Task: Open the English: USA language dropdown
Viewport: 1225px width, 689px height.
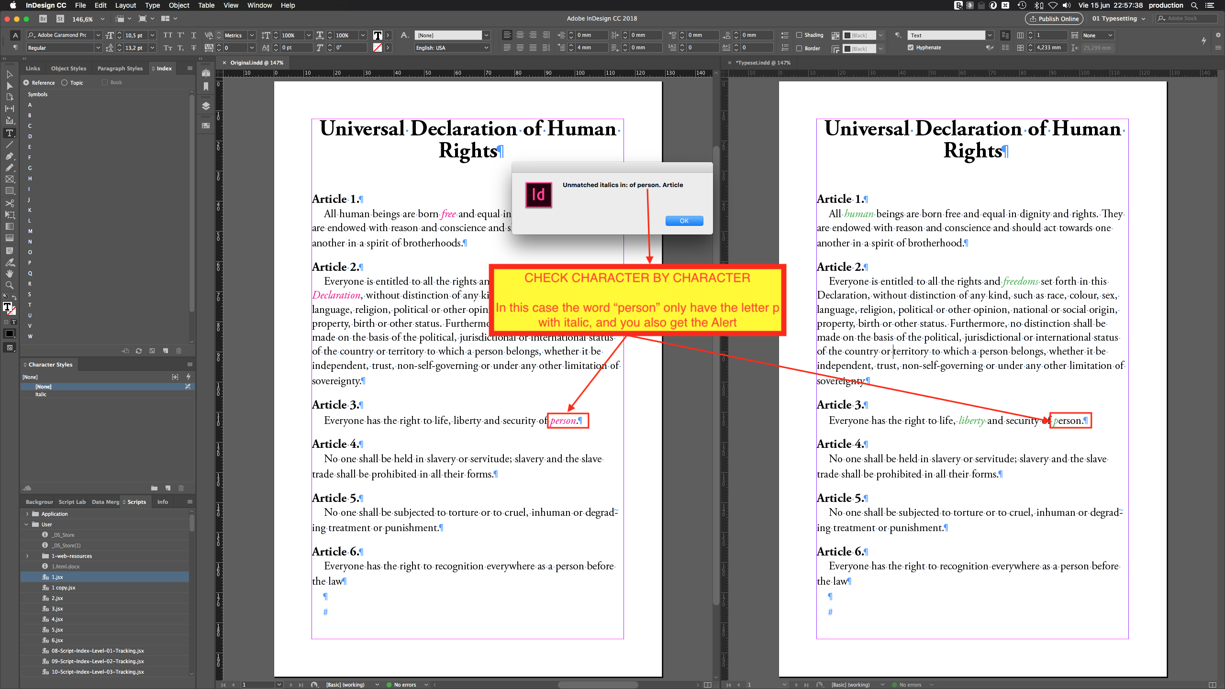Action: 486,47
